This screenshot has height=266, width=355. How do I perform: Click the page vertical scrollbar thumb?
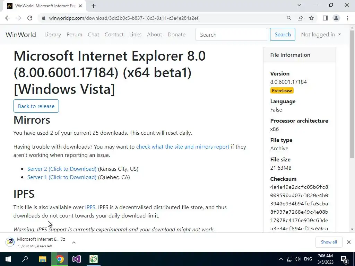coord(352,94)
